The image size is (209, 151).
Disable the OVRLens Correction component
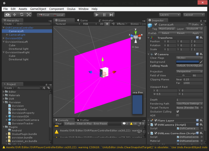point(155,133)
